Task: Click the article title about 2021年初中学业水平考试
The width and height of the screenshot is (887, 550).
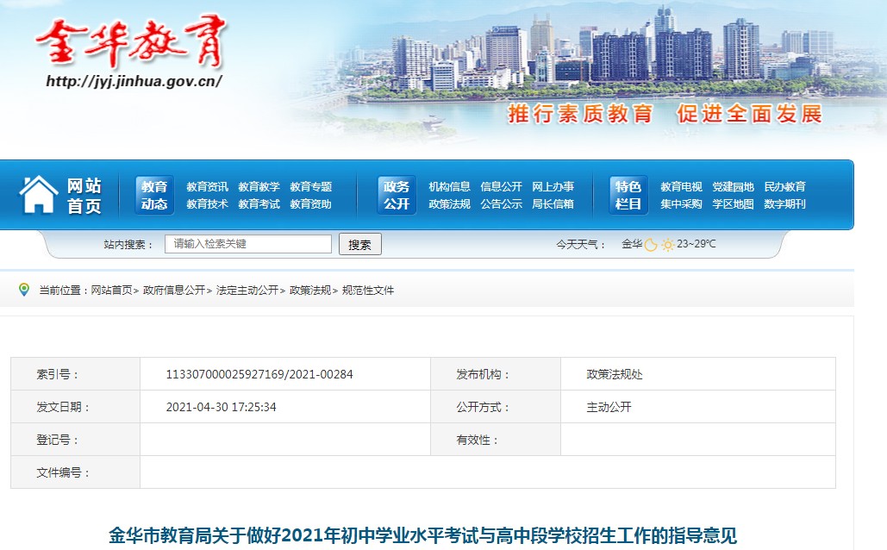Action: pos(423,535)
